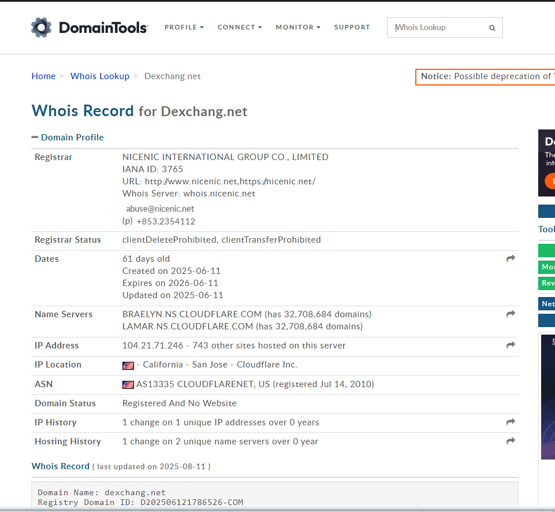The image size is (555, 512).
Task: Click the share arrow in Hosting History row
Action: point(511,441)
